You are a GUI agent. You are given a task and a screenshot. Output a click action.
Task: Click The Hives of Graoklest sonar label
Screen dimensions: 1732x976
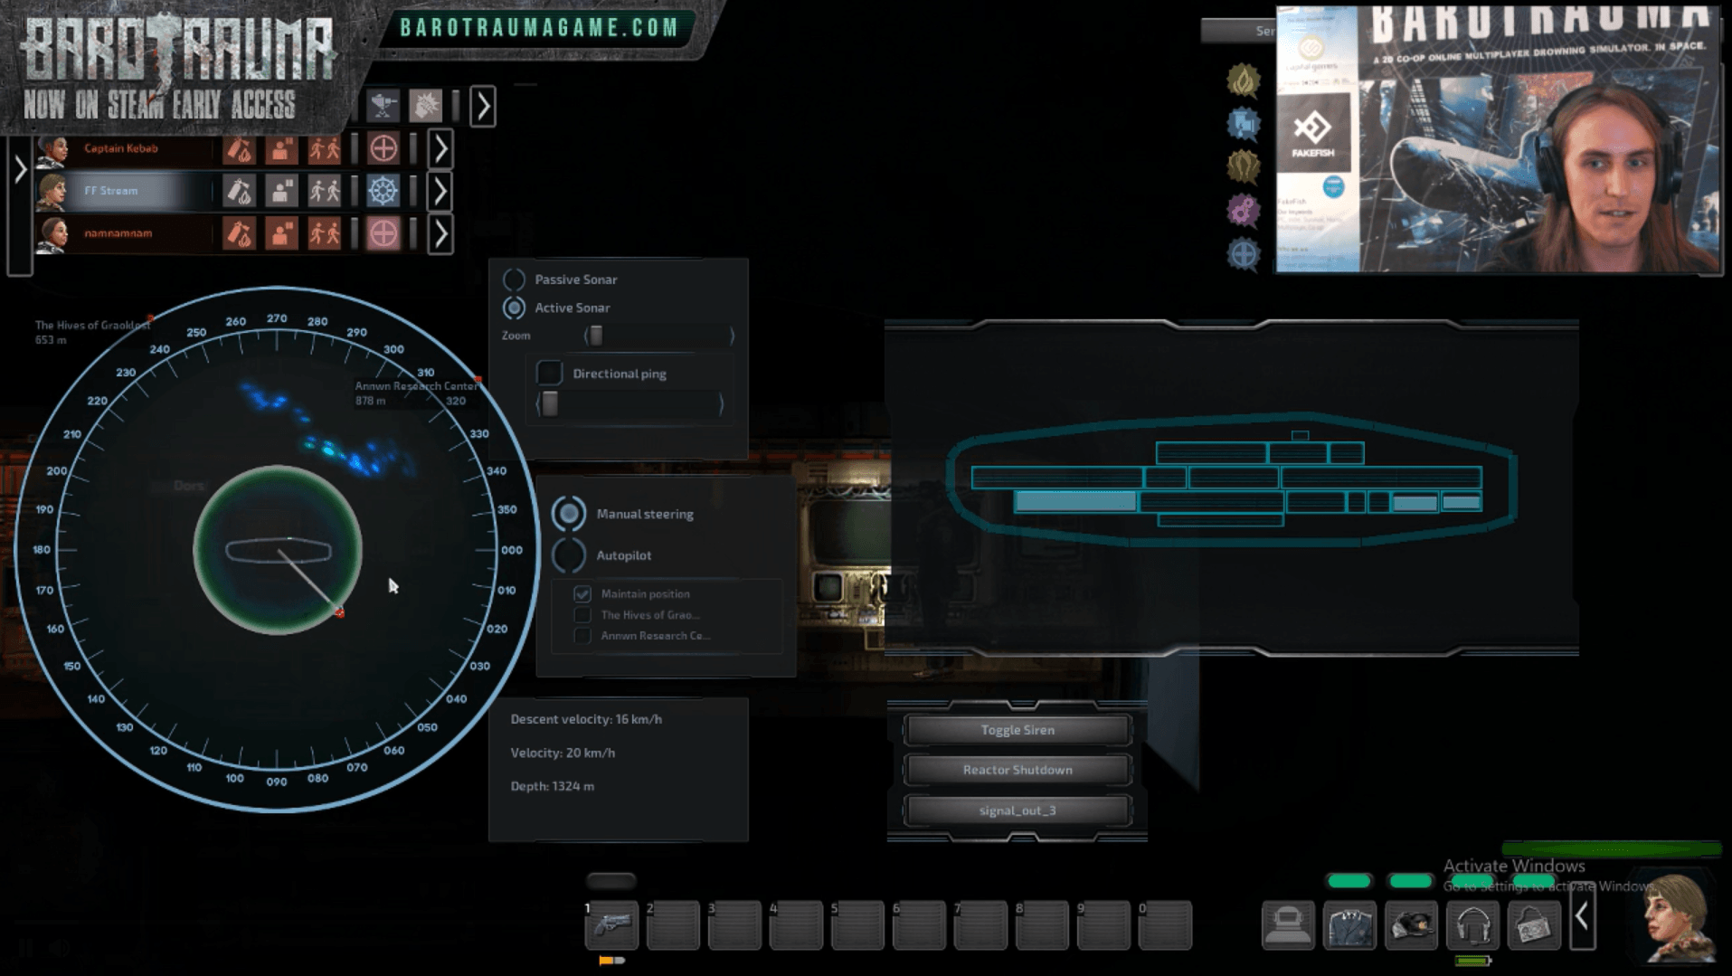[92, 332]
